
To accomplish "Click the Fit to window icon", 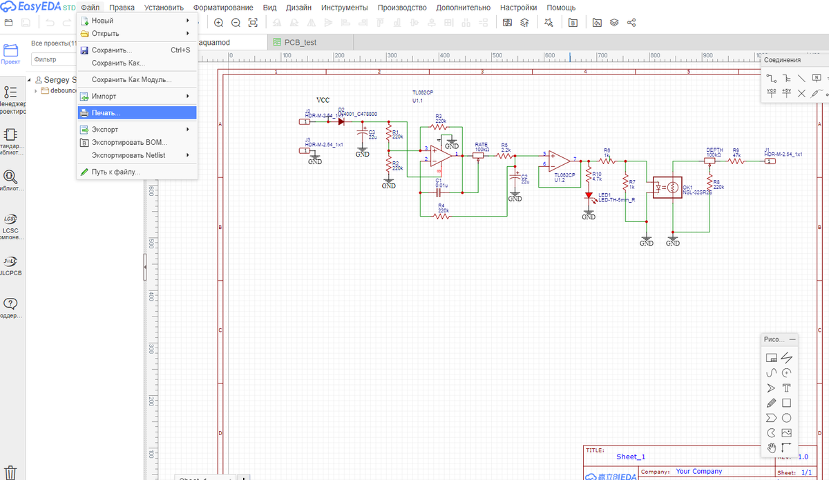I will 253,23.
